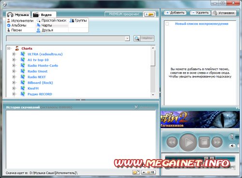This screenshot has width=242, height=178.
Task: Click the Stop player button
Action: 204,142
